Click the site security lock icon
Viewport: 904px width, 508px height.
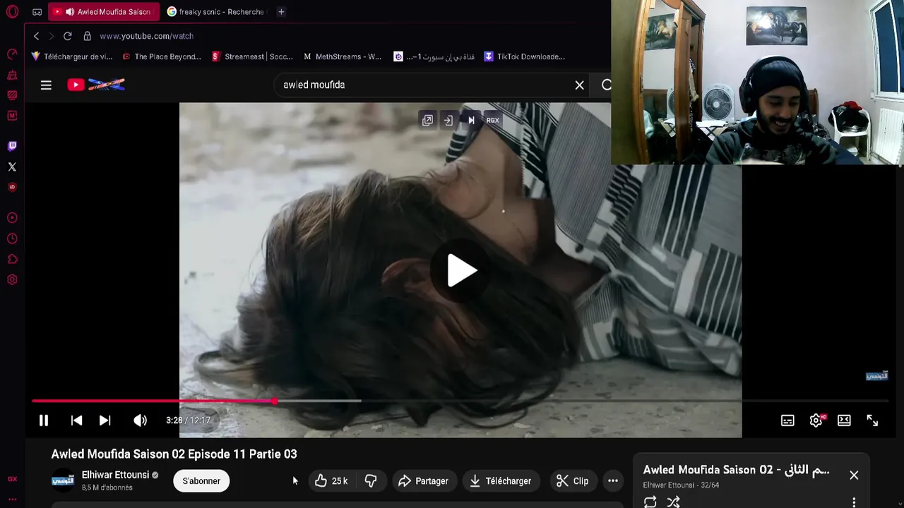(x=87, y=36)
